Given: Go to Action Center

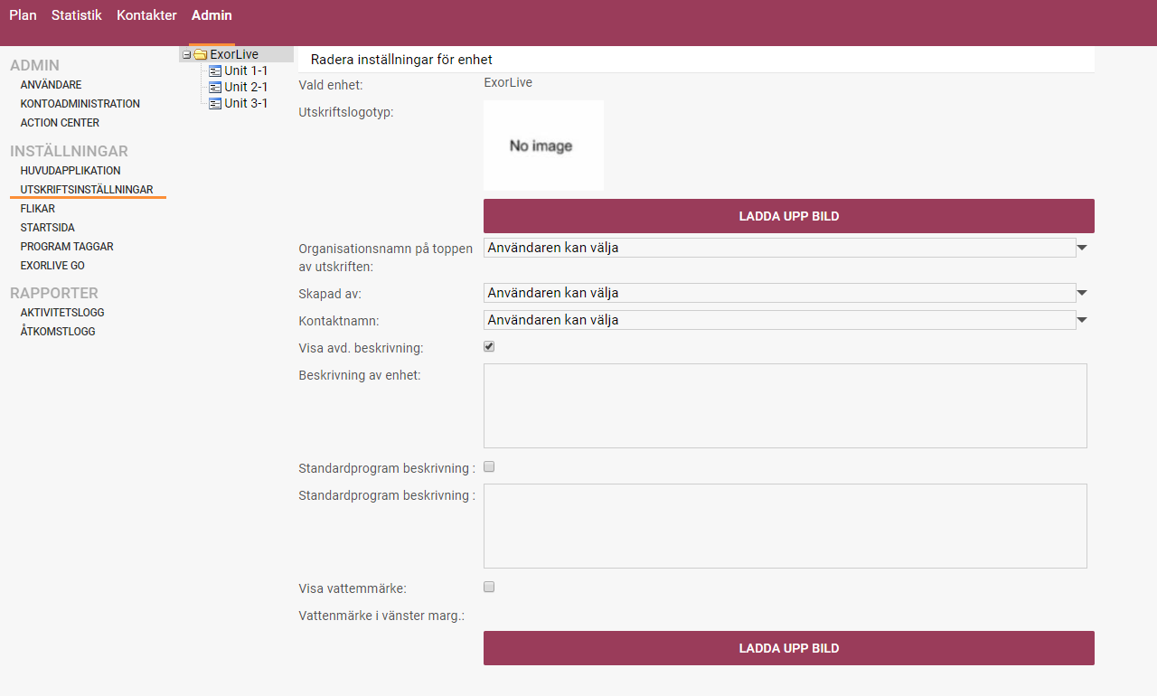Looking at the screenshot, I should (x=60, y=123).
